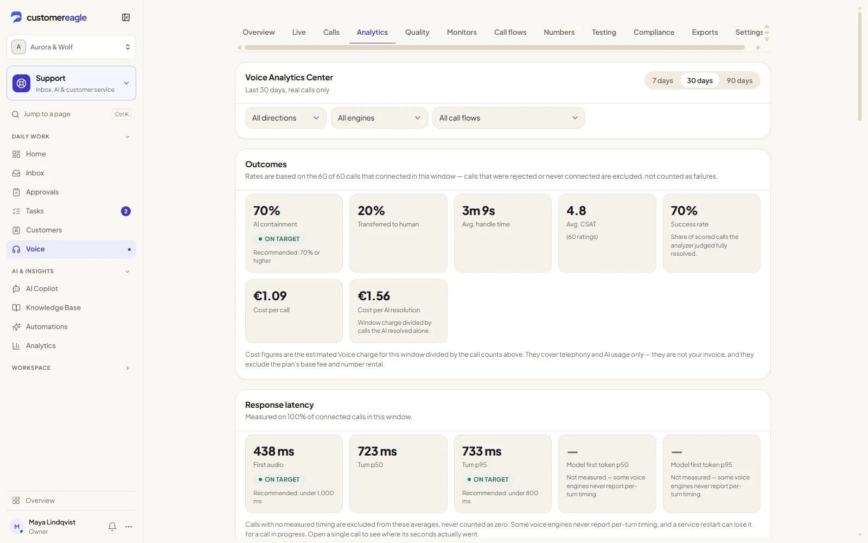Open Maya Lindqvist's profile

(52, 527)
